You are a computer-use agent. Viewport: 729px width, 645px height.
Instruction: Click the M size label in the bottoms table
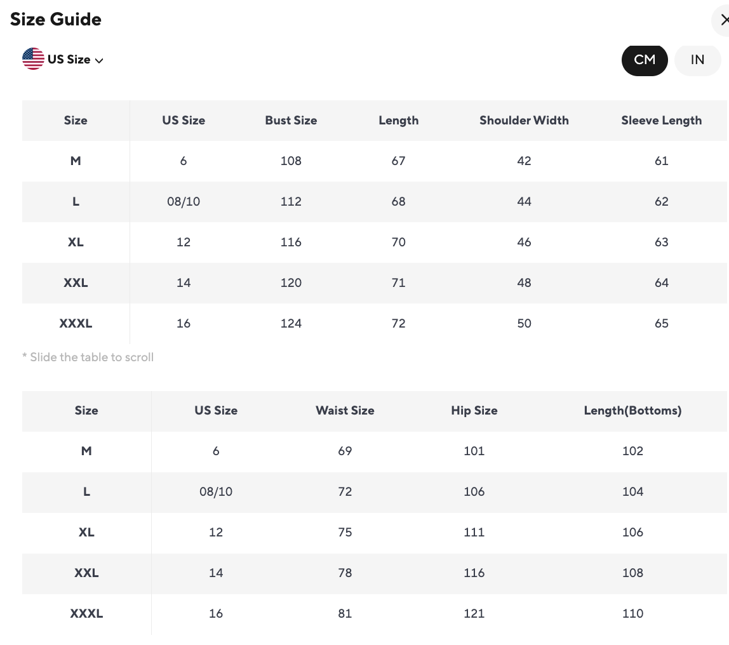86,451
